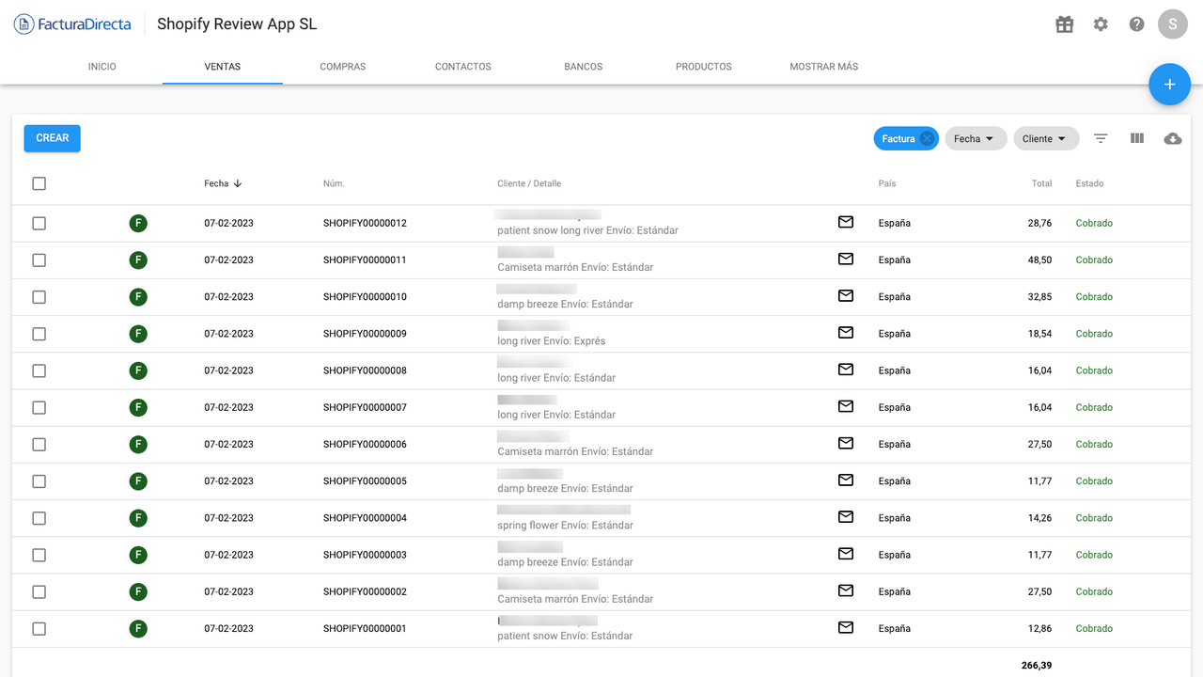
Task: Check the box for SHOPIFY00000010
Action: [39, 296]
